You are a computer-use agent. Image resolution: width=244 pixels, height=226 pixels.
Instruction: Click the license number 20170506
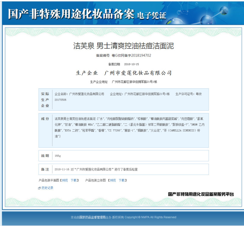(60, 100)
